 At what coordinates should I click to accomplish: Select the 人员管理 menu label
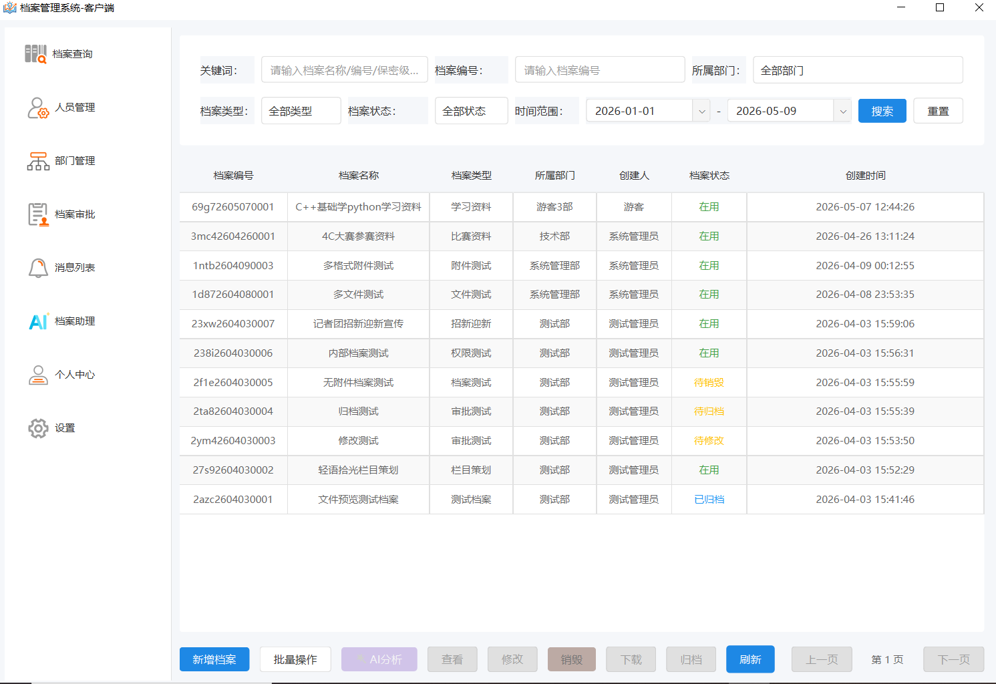(x=75, y=108)
